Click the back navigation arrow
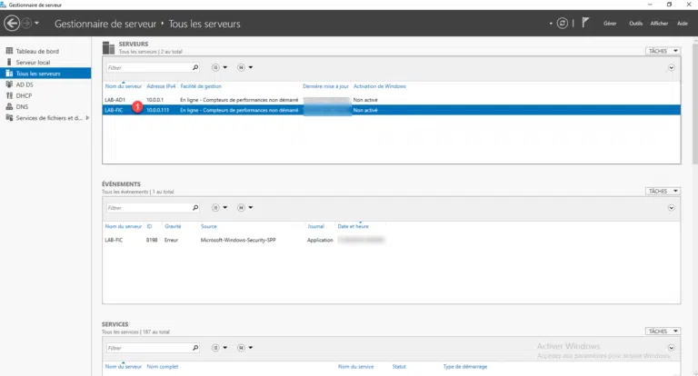Image resolution: width=698 pixels, height=376 pixels. click(13, 23)
